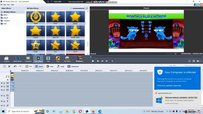Delete the selected timeline item with X
The height and width of the screenshot is (114, 203).
click(x=9, y=66)
